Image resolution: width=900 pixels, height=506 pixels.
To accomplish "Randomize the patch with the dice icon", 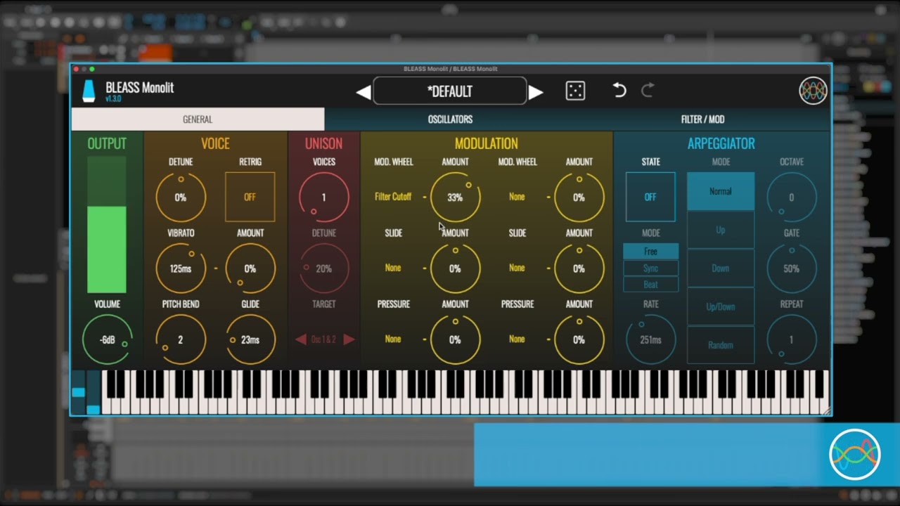I will pos(575,91).
